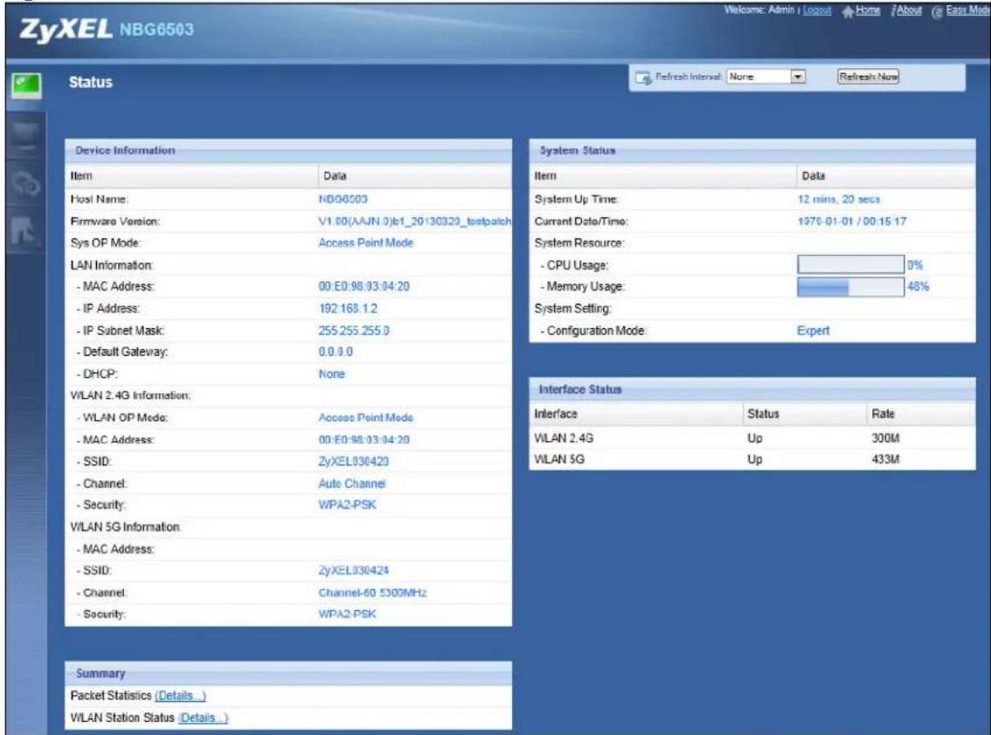Open Packet Statistics Details link

(180, 696)
